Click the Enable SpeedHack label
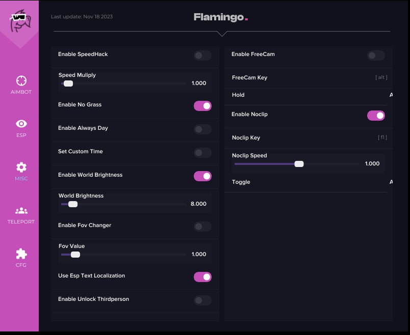This screenshot has width=410, height=335. point(83,54)
